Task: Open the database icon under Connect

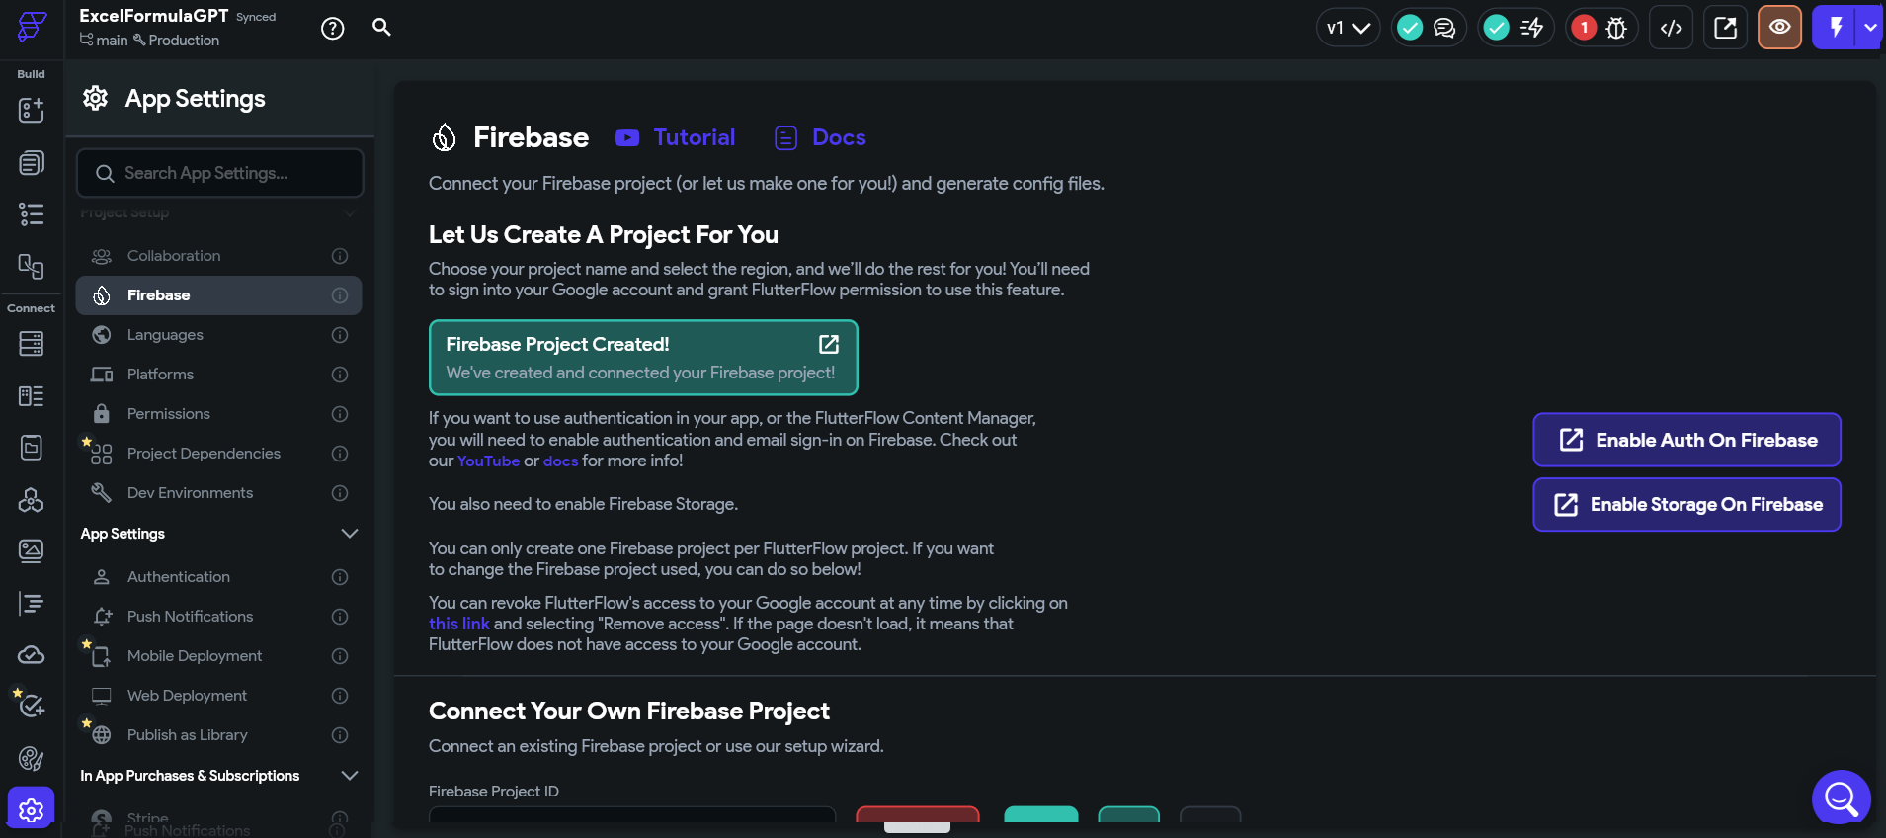Action: 31,343
